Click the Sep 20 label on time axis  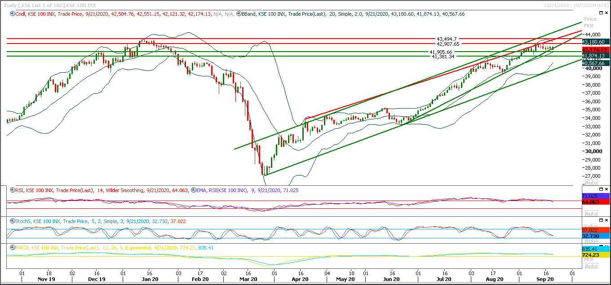pos(546,279)
